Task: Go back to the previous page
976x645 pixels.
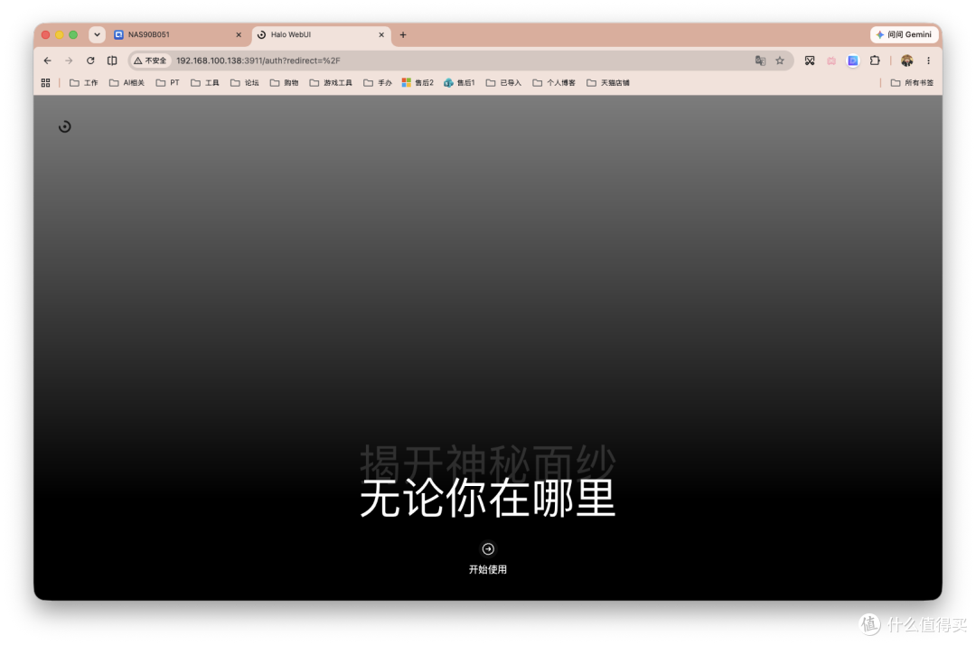Action: click(x=47, y=61)
